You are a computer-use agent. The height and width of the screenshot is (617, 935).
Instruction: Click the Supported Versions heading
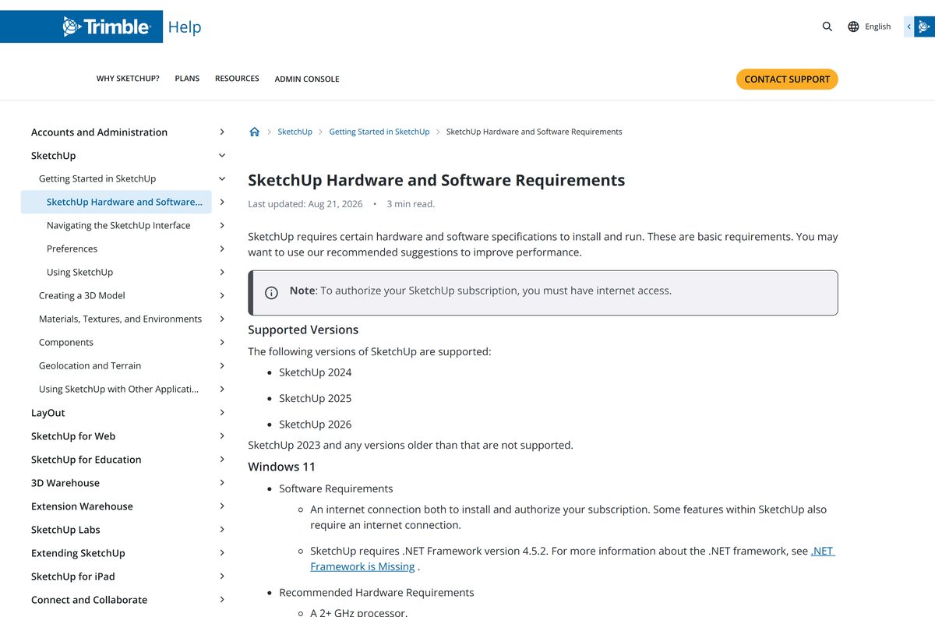click(303, 330)
